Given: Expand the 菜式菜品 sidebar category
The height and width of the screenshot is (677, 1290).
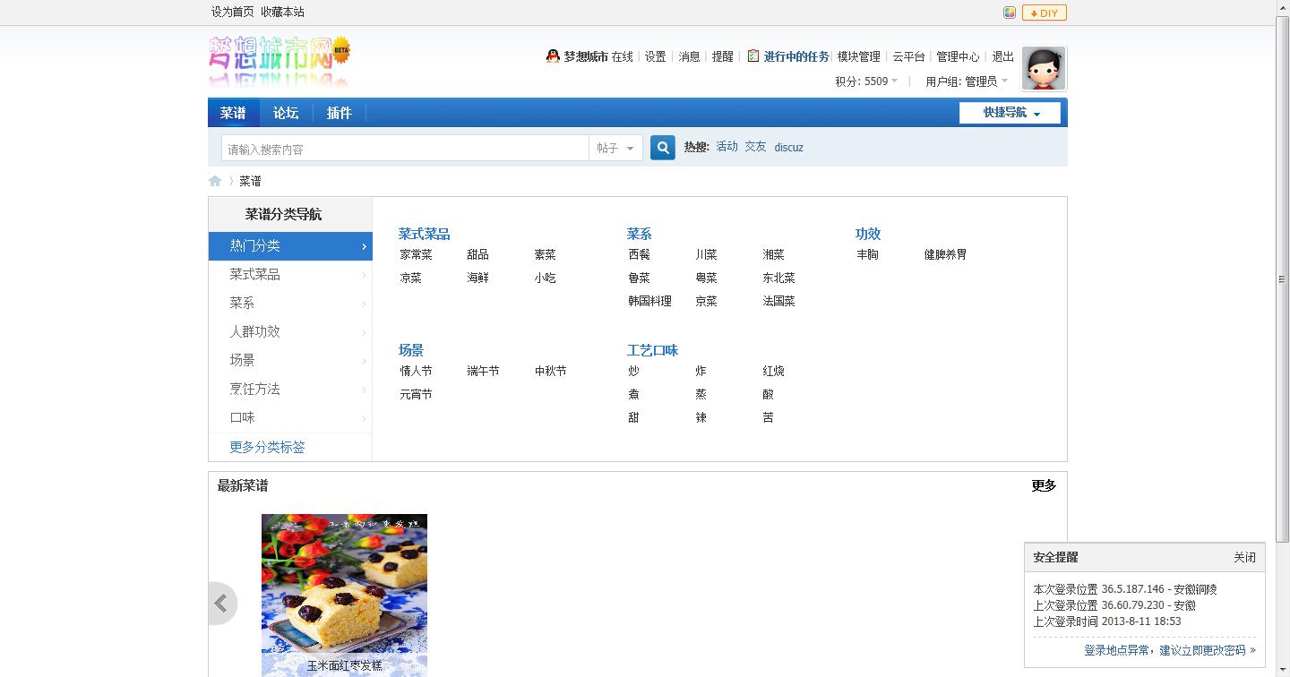Looking at the screenshot, I should pos(290,275).
